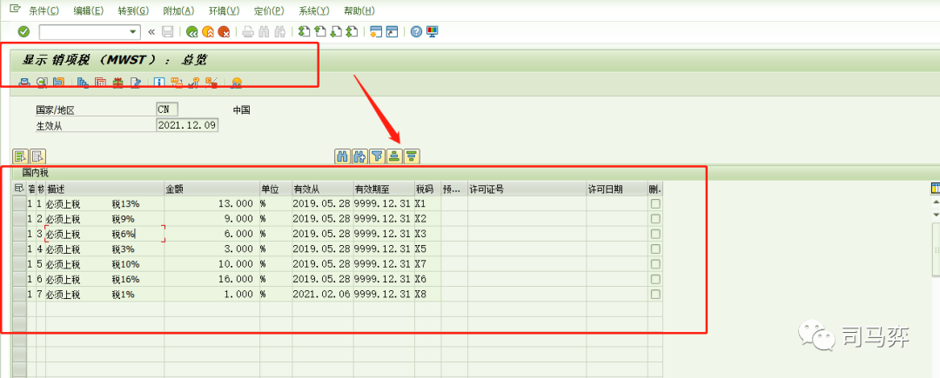Open the 系统(Y) menu
This screenshot has height=378, width=940.
point(314,10)
